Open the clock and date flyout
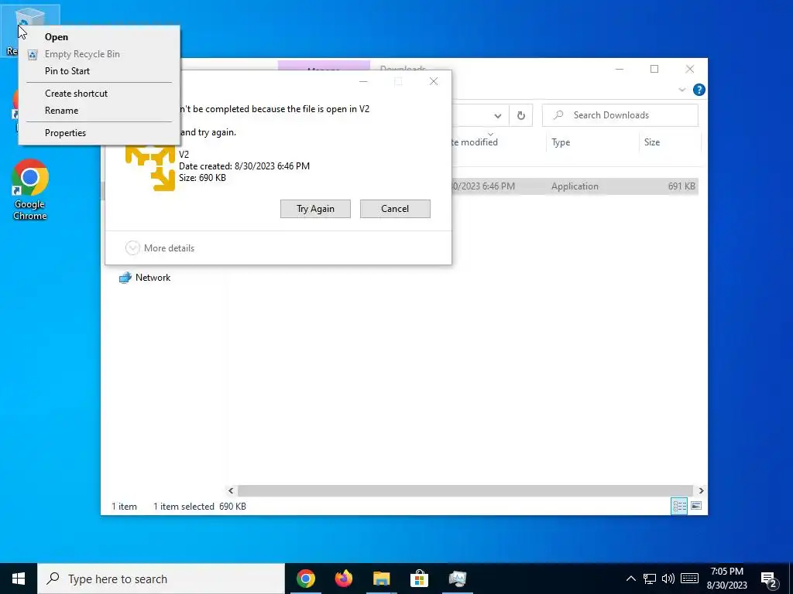793x594 pixels. coord(726,579)
